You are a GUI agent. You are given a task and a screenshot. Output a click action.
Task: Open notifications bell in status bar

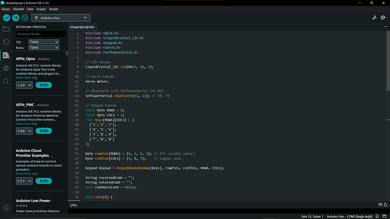click(377, 216)
